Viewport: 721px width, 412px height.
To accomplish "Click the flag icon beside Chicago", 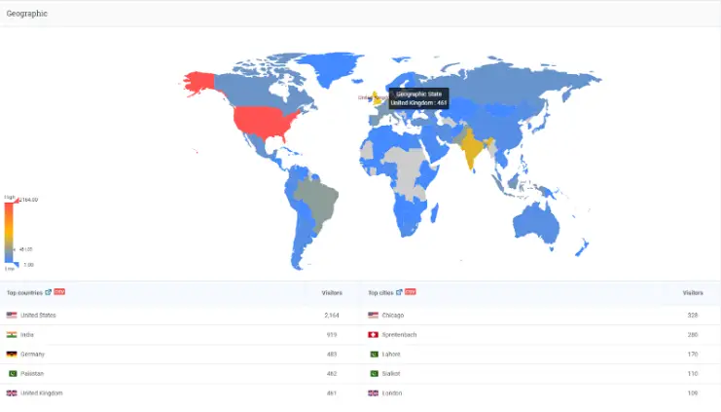I will (x=373, y=316).
